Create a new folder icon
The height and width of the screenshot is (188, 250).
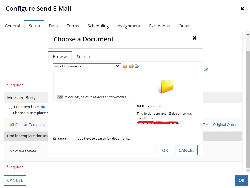131,66
